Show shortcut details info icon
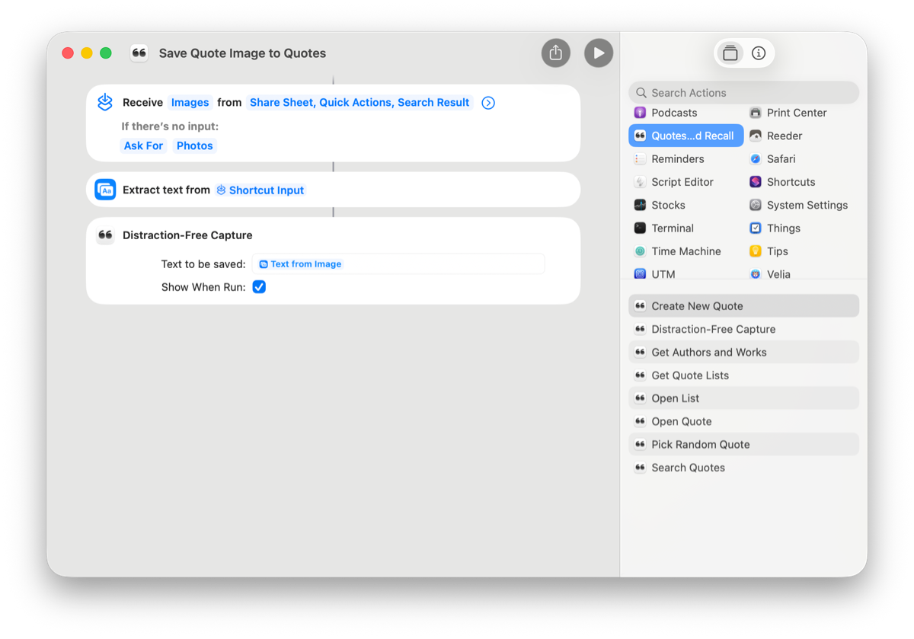Screen dimensions: 914x639 pos(759,53)
